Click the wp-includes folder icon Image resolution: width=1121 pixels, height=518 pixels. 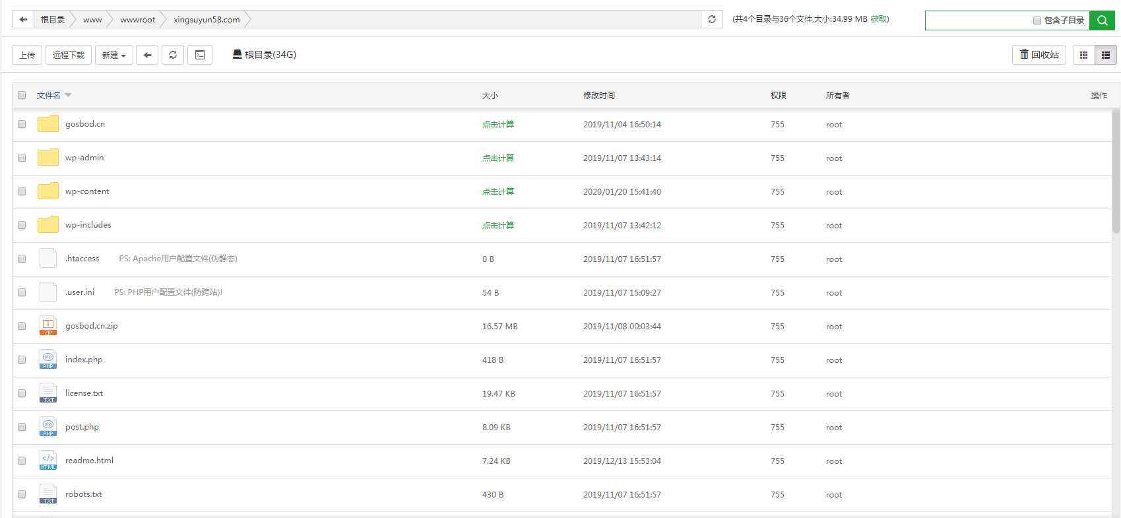(48, 225)
